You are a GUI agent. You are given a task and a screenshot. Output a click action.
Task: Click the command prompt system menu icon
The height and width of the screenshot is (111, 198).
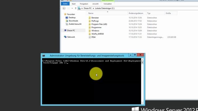(44, 55)
